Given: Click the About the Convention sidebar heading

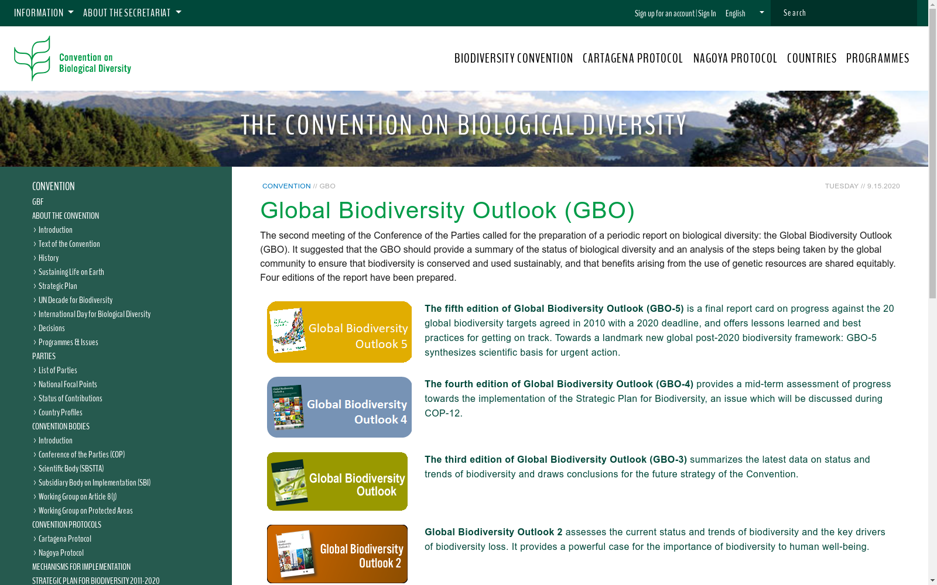Looking at the screenshot, I should (66, 216).
